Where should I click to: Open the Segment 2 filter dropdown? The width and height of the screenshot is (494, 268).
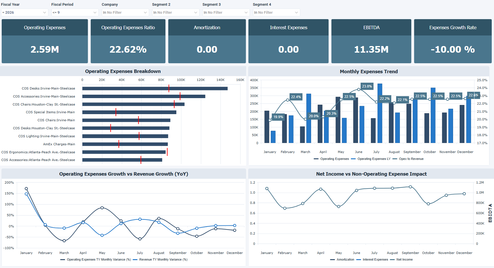176,12
